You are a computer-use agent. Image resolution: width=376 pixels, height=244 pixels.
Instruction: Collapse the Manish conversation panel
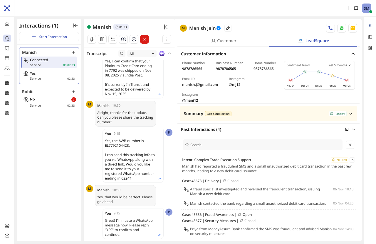click(x=167, y=27)
